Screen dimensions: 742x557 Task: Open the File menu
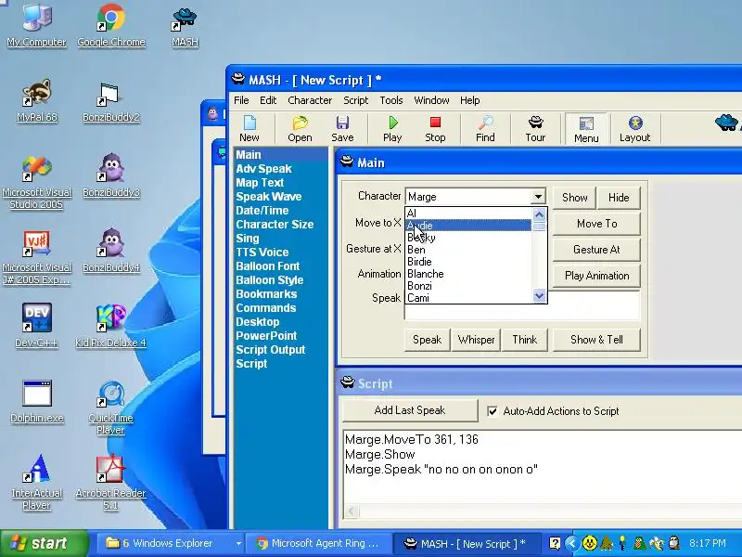(x=241, y=100)
